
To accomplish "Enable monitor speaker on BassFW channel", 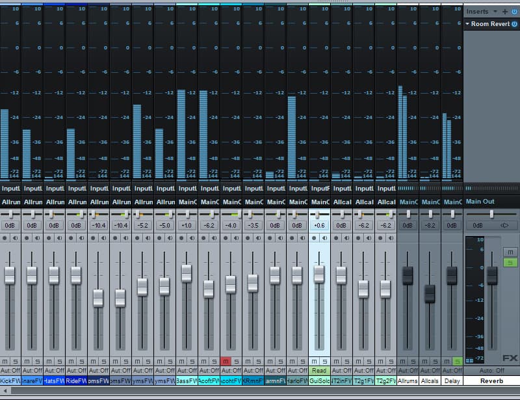I will pyautogui.click(x=192, y=238).
